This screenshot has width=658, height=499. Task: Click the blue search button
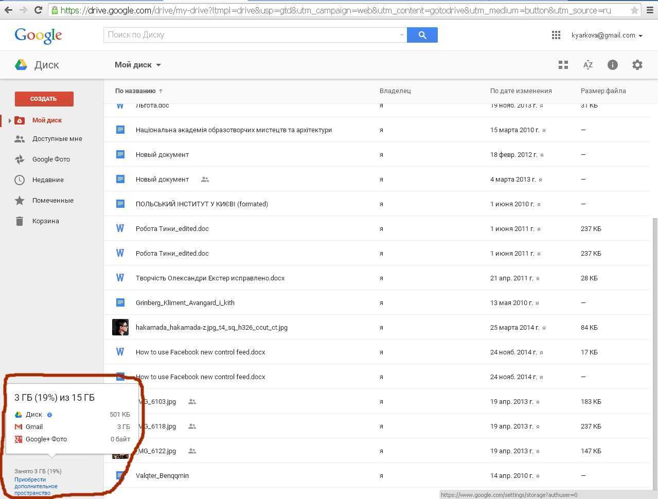point(422,35)
